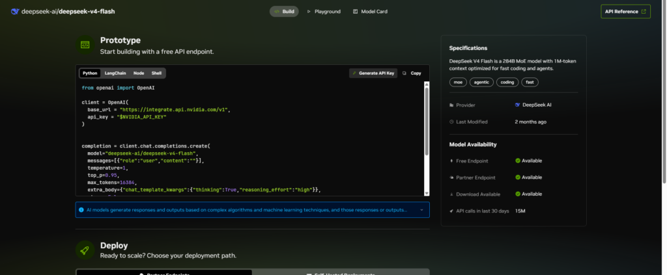Viewport: 667px width, 275px height.
Task: Copy the code snippet with Copy button
Action: 412,73
